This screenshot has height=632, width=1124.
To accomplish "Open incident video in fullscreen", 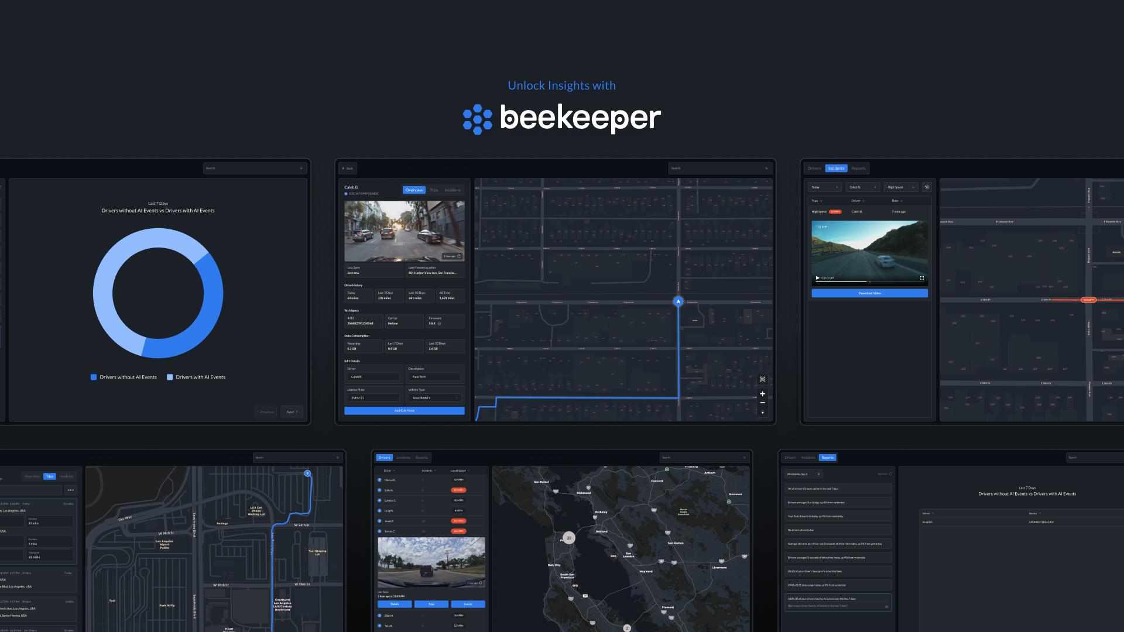I will click(921, 278).
